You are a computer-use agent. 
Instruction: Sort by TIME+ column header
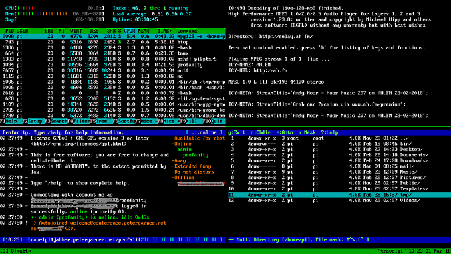click(x=164, y=31)
